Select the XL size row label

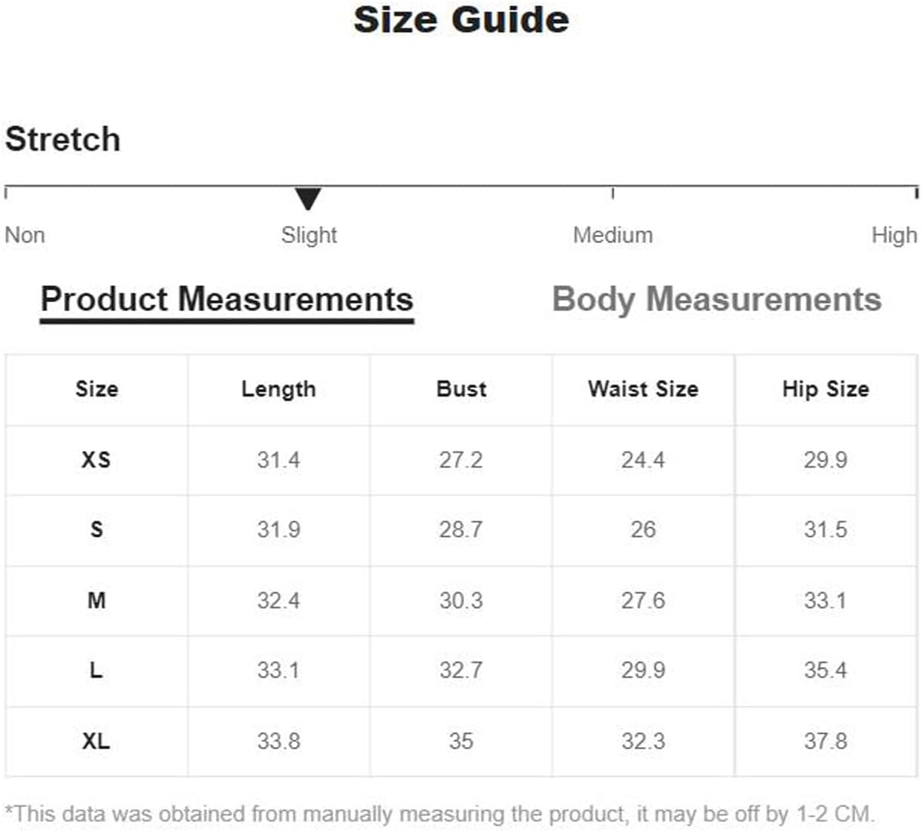[x=97, y=740]
